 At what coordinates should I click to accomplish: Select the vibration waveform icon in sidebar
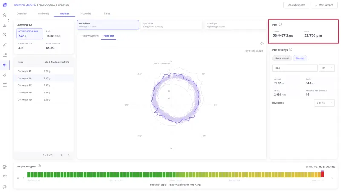click(5, 65)
